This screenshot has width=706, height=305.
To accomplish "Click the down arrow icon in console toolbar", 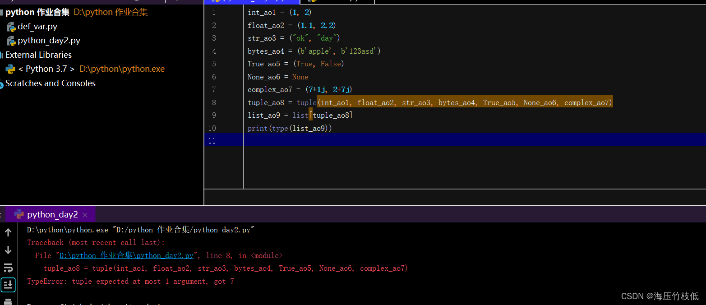I will coord(8,249).
